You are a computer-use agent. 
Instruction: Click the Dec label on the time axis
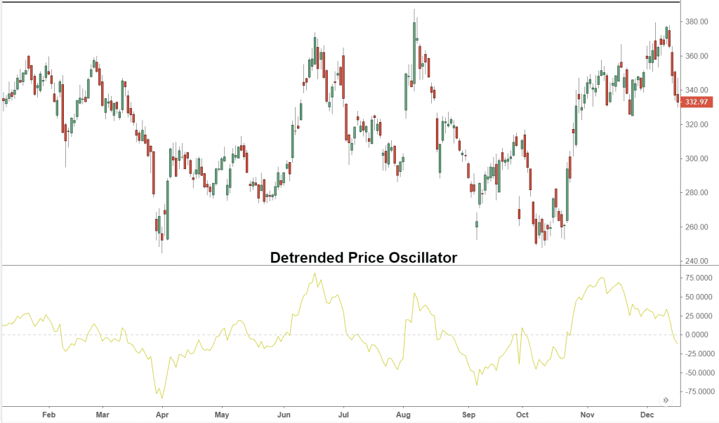647,415
